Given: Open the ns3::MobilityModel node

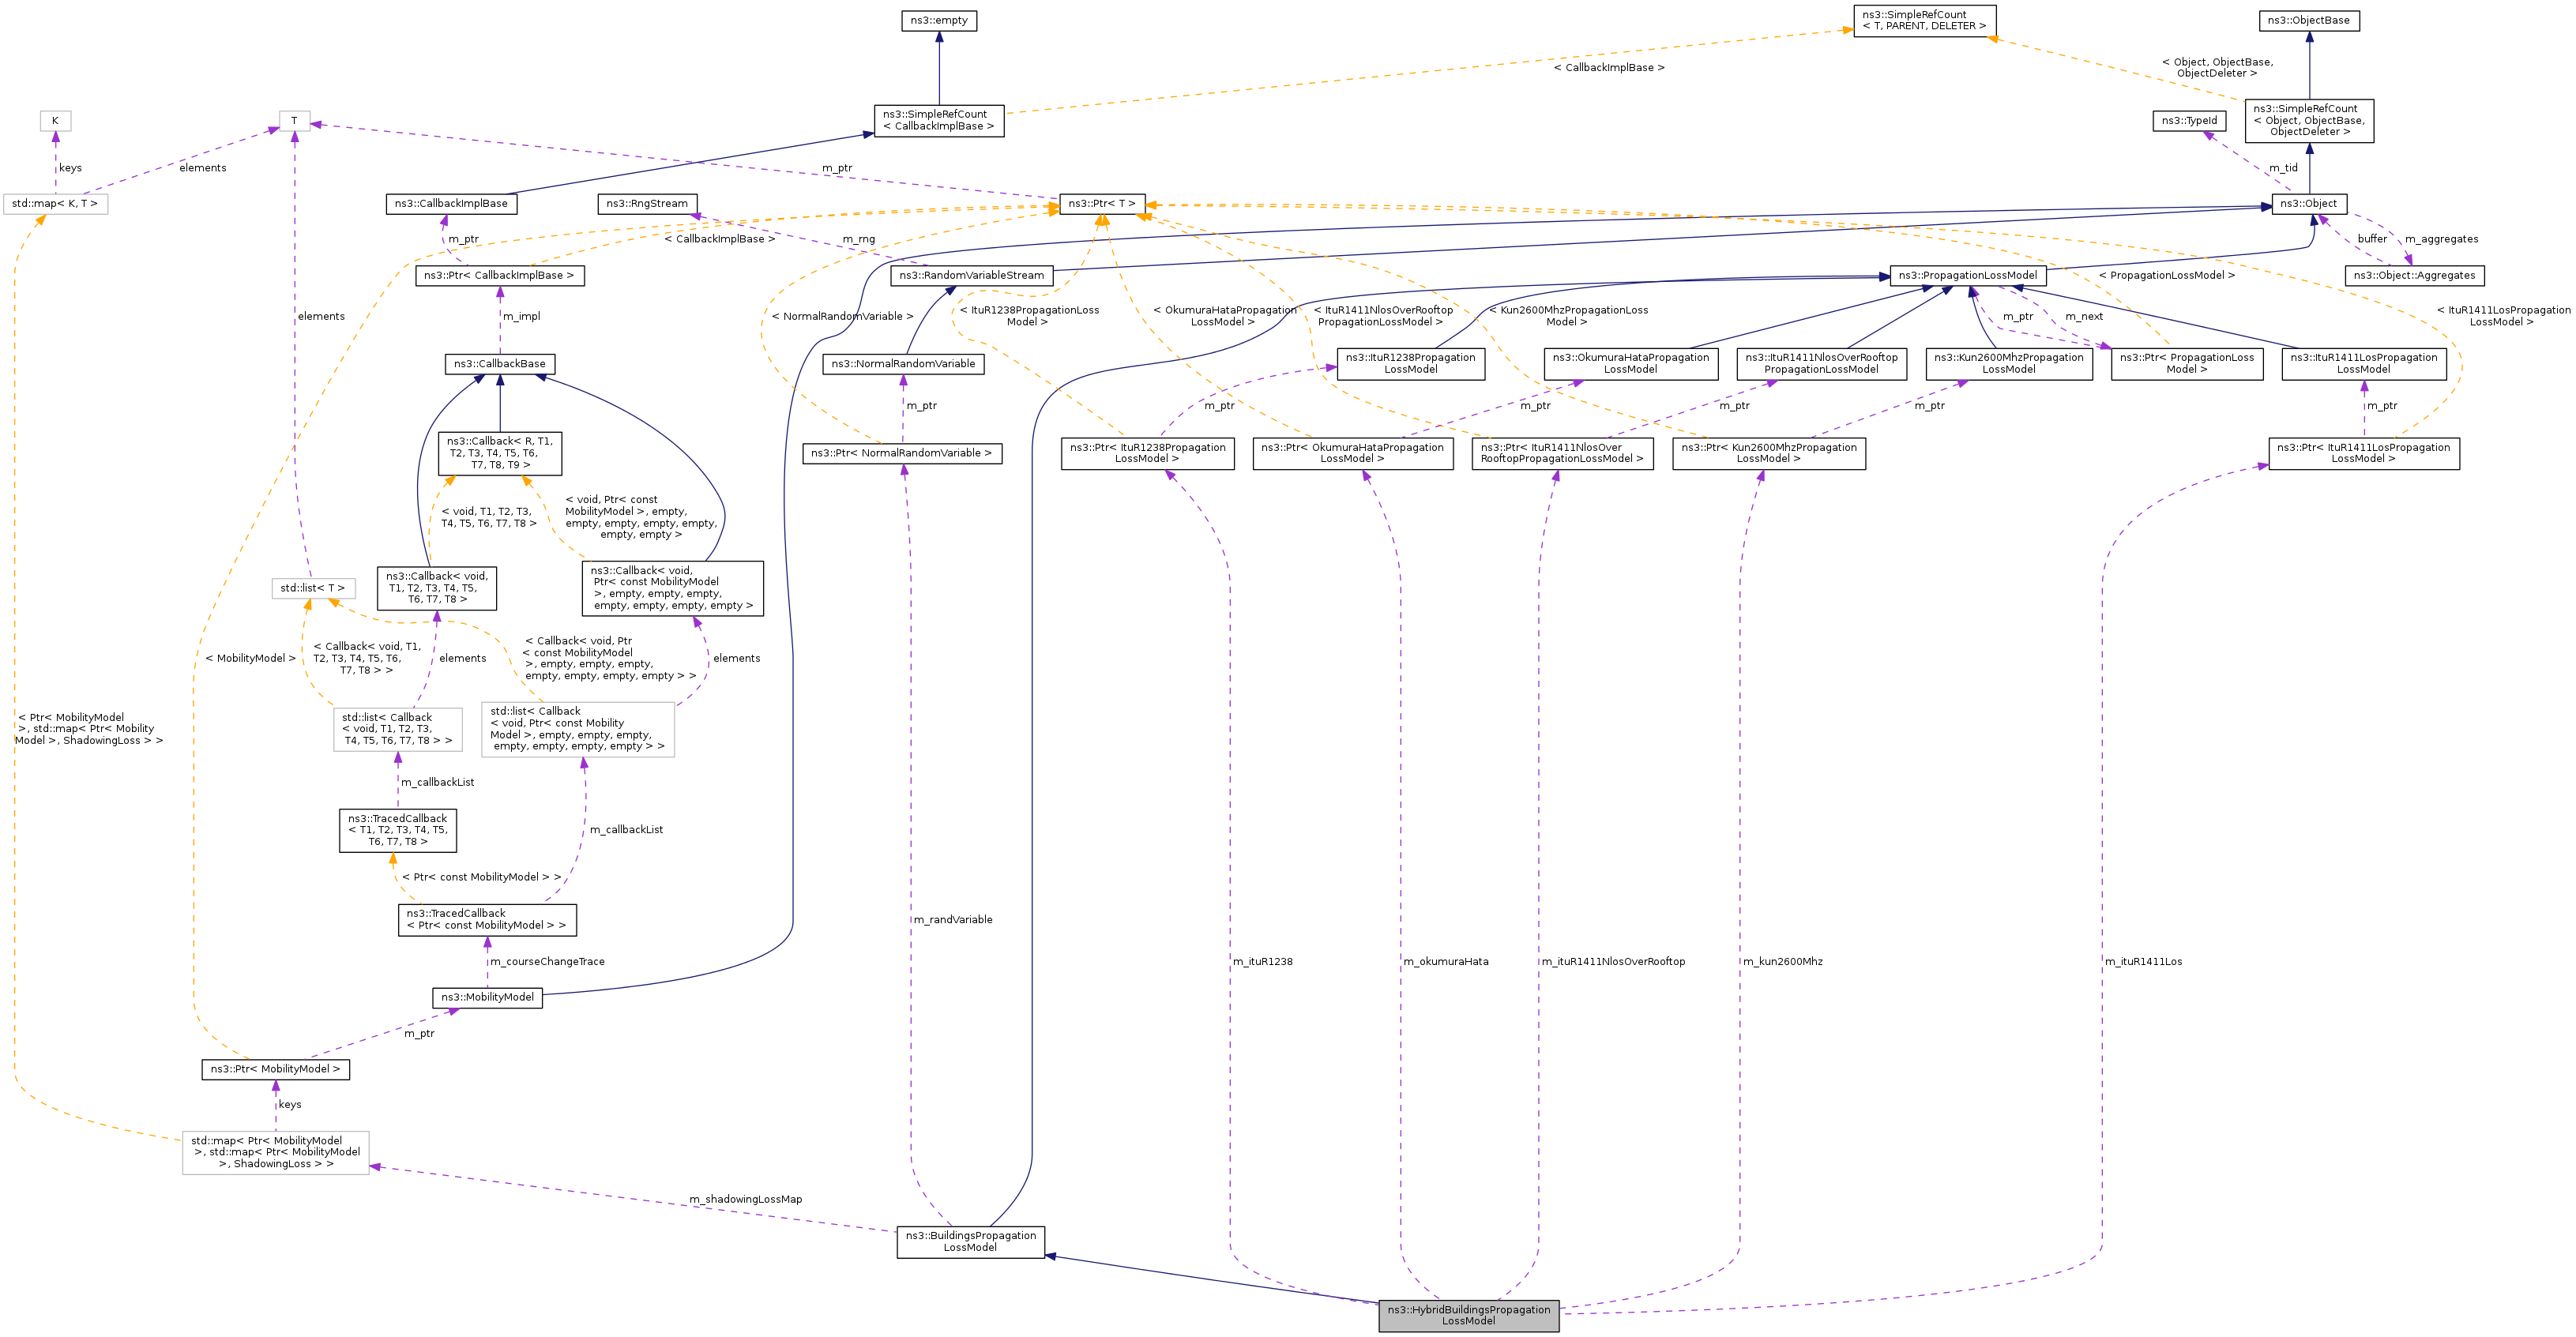Looking at the screenshot, I should (x=487, y=997).
